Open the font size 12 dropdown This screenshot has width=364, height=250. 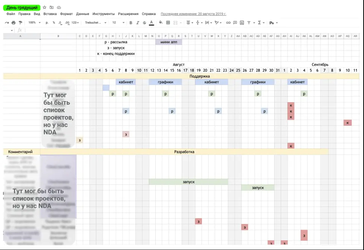118,22
